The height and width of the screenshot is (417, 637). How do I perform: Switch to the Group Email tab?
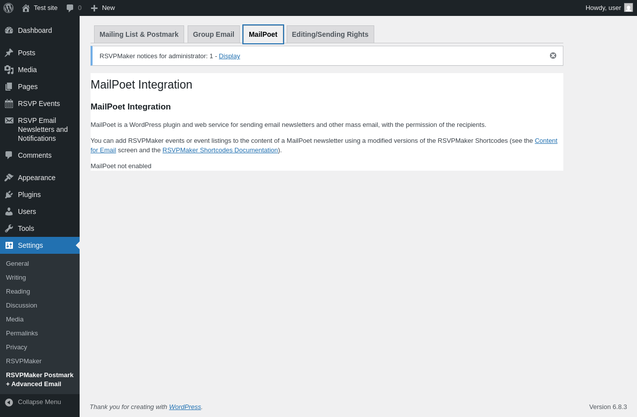213,34
